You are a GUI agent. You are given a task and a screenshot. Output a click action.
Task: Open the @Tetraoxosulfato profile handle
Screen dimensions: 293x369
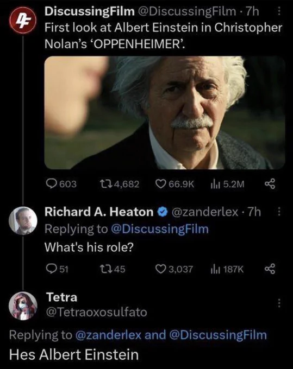tap(97, 312)
